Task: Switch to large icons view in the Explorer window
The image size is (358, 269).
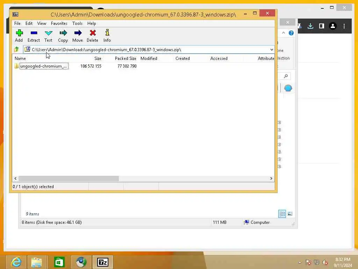Action: click(290, 214)
